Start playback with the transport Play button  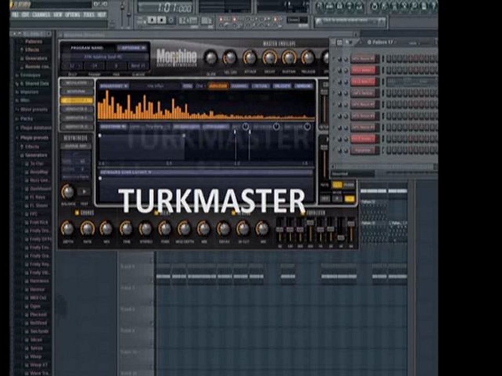point(152,20)
